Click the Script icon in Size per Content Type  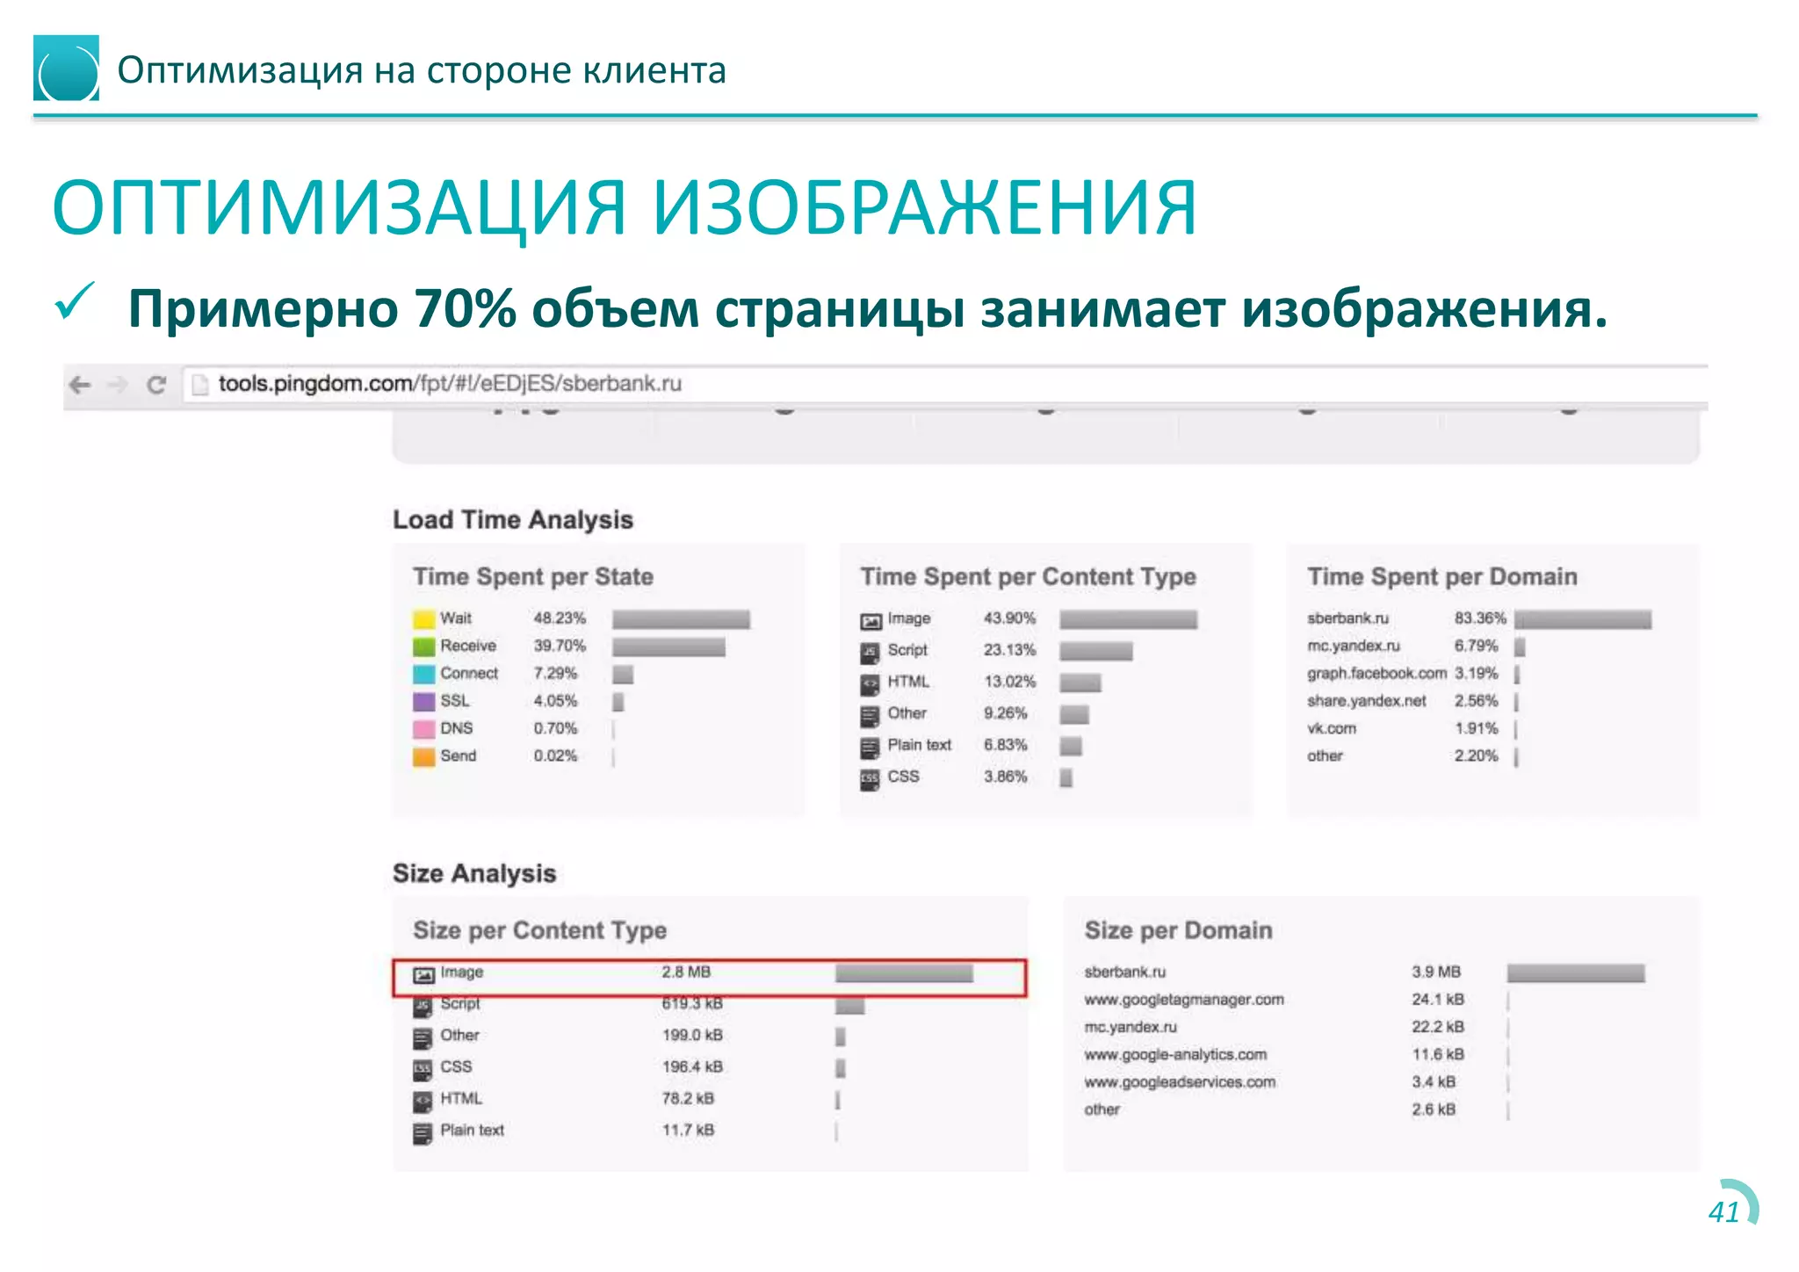423,1006
